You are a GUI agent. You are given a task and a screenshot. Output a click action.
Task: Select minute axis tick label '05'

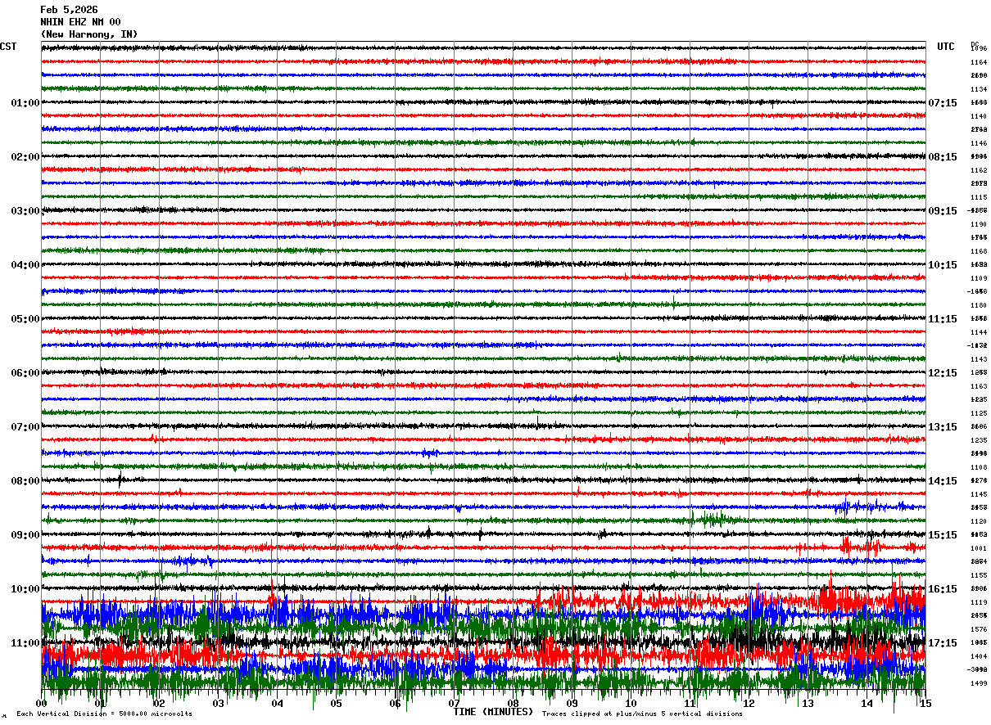coord(337,704)
